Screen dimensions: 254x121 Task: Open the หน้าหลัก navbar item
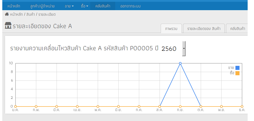coord(14,6)
